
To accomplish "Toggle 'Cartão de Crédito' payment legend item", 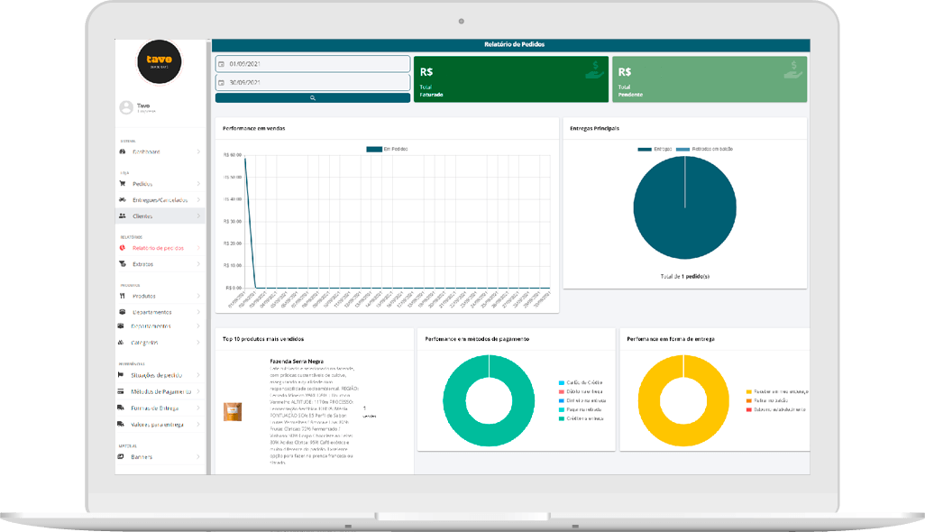I will (x=582, y=383).
